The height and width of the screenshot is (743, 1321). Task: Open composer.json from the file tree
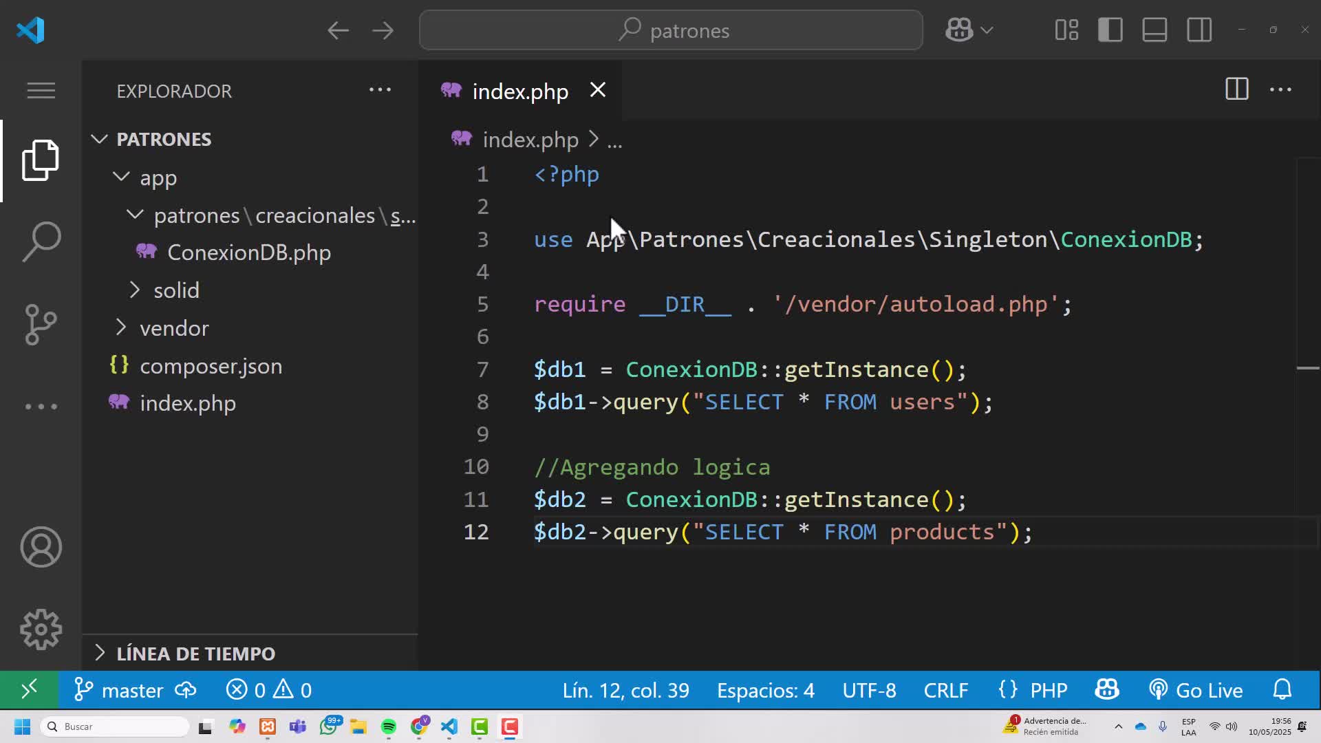tap(211, 366)
